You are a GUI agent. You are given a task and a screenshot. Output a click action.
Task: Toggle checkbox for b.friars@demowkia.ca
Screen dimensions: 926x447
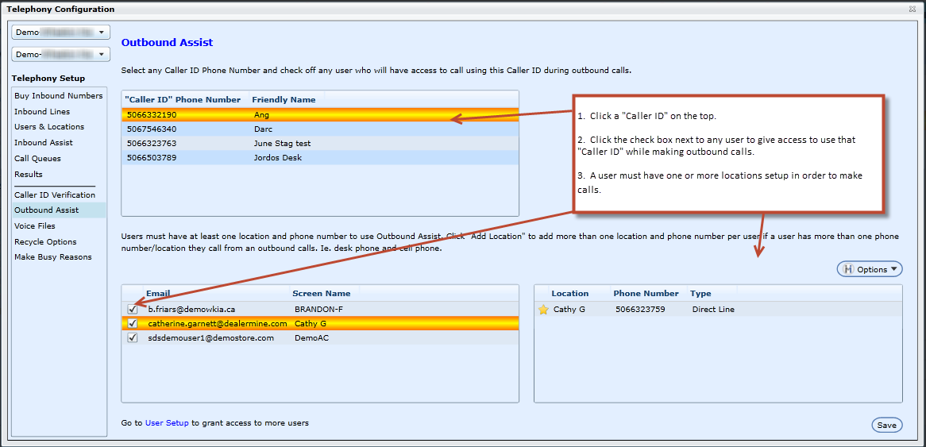(133, 310)
